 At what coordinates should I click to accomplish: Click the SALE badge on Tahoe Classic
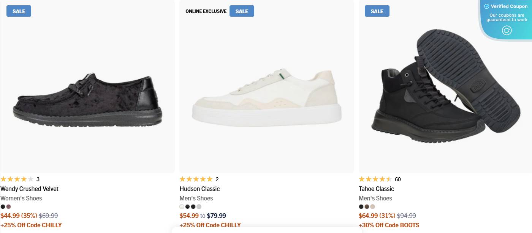[x=377, y=11]
